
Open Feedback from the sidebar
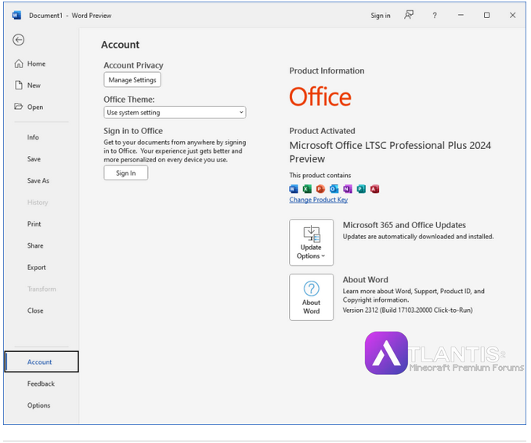[x=42, y=383]
